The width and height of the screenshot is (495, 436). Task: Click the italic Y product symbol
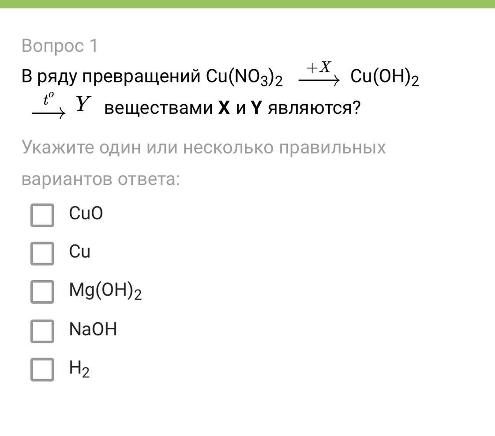click(x=82, y=105)
